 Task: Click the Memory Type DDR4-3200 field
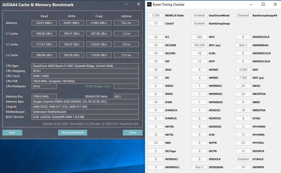(85, 102)
